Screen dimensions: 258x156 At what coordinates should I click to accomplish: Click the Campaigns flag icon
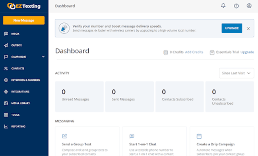coord(6,57)
